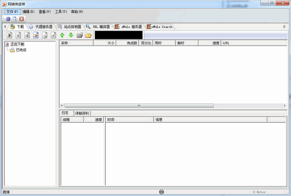Image resolution: width=291 pixels, height=196 pixels.
Task: Switch to the 下载 tab
Action: tap(17, 27)
